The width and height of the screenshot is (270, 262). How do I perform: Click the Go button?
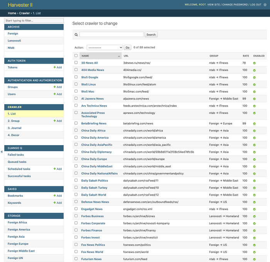[127, 47]
